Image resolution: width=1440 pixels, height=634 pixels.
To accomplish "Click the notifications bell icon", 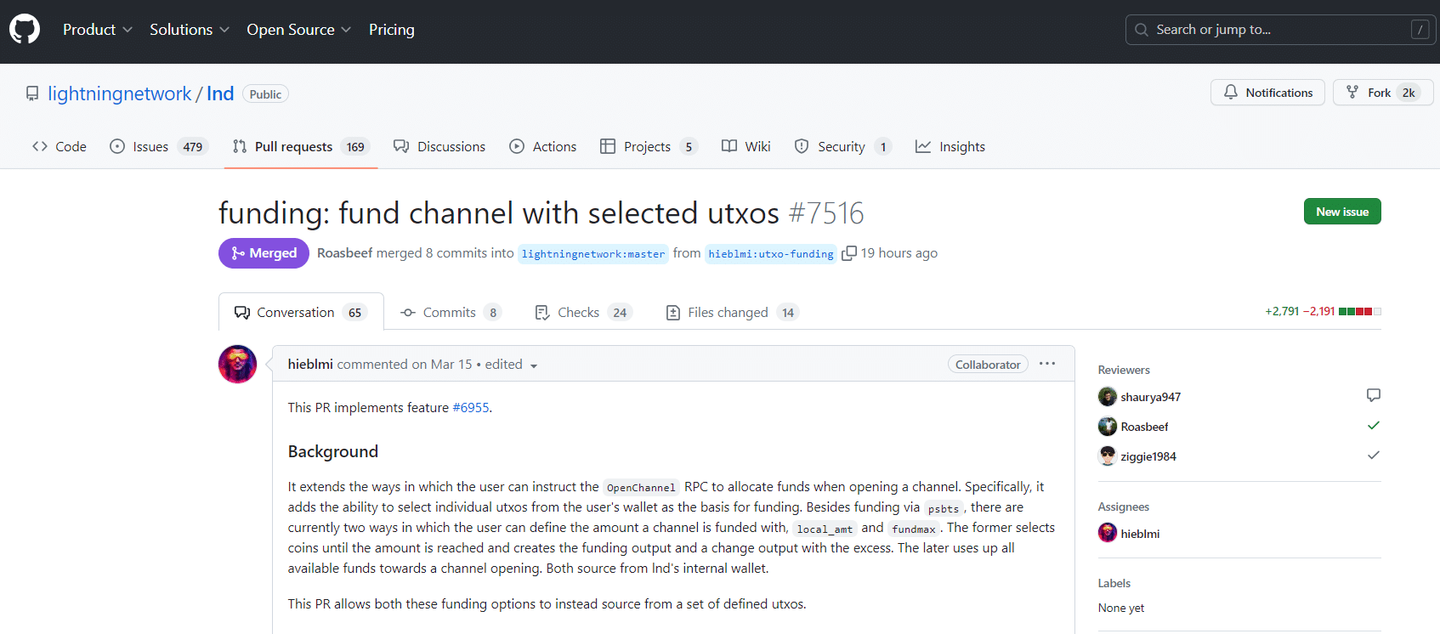I will click(1230, 92).
